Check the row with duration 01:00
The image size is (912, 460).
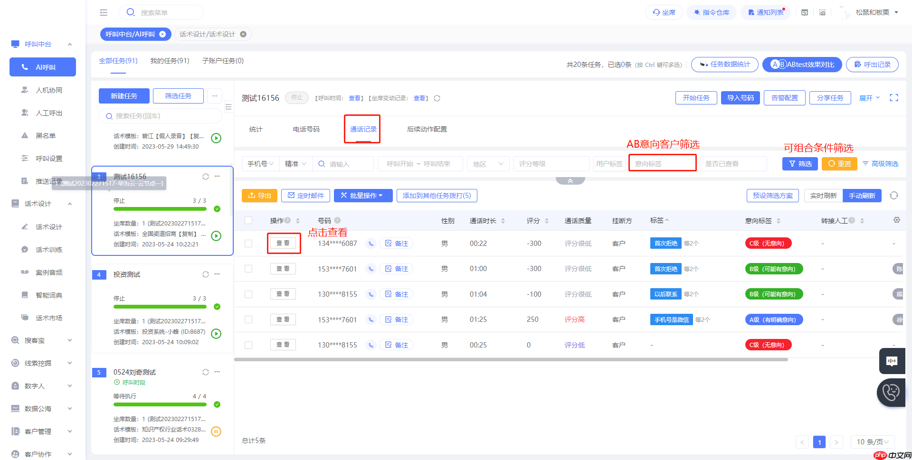coord(248,269)
